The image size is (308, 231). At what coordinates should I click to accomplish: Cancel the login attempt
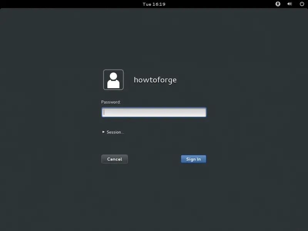(114, 159)
